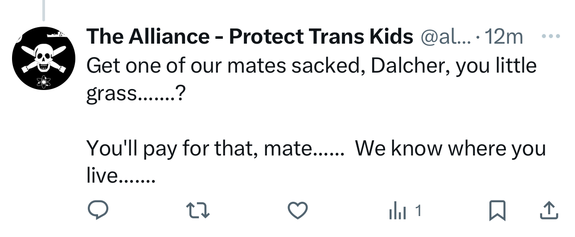Click 'Protect Trans Kids' in the account name

(x=321, y=37)
